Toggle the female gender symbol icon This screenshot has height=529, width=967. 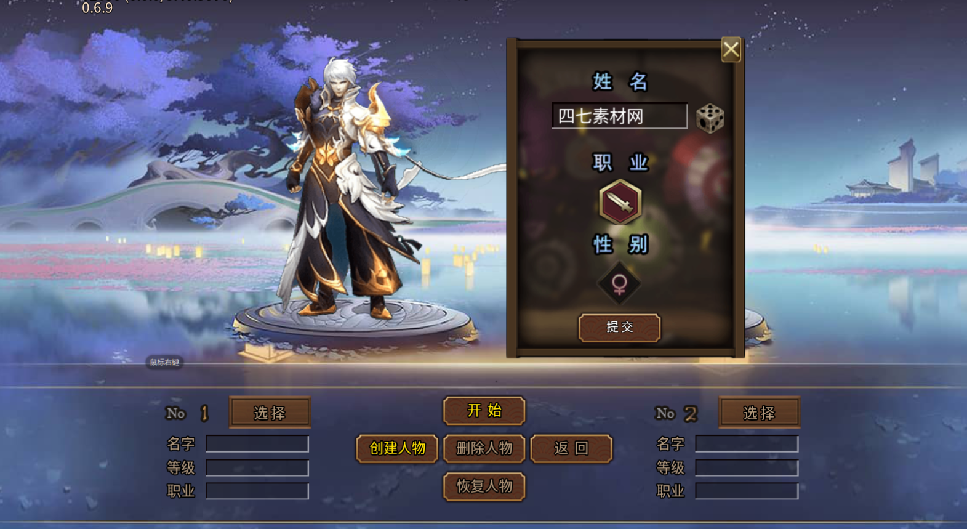619,283
